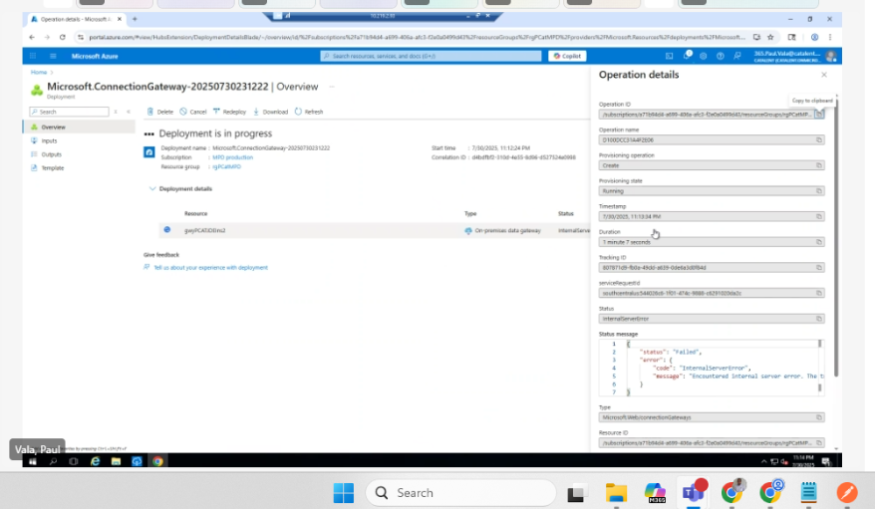The width and height of the screenshot is (875, 509).
Task: Click the deployment menu Search field
Action: pyautogui.click(x=69, y=112)
